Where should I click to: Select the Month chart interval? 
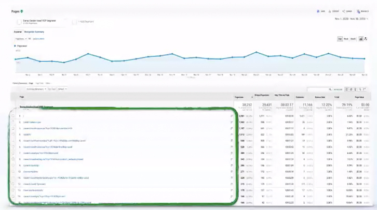[353, 39]
